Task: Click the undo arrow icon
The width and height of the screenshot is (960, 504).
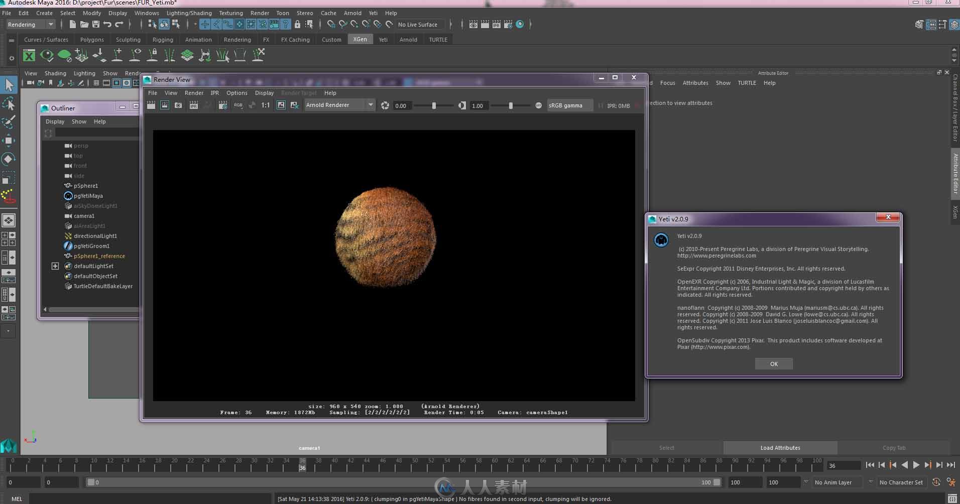Action: 107,24
